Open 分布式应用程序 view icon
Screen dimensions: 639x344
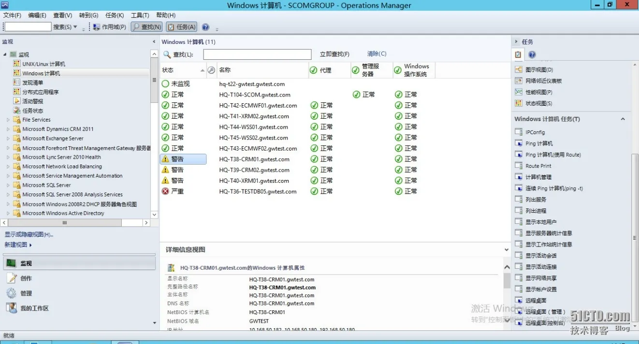click(17, 92)
